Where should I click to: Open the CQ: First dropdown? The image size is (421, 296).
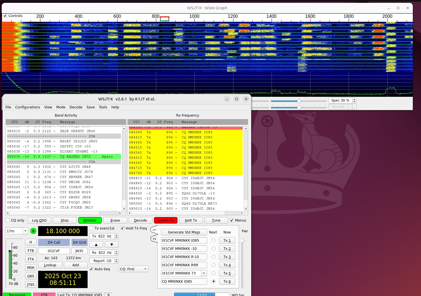134,269
